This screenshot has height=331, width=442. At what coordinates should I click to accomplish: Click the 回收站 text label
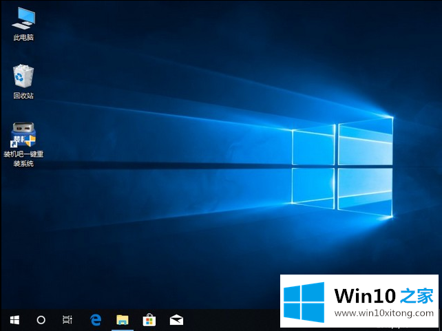pyautogui.click(x=23, y=96)
